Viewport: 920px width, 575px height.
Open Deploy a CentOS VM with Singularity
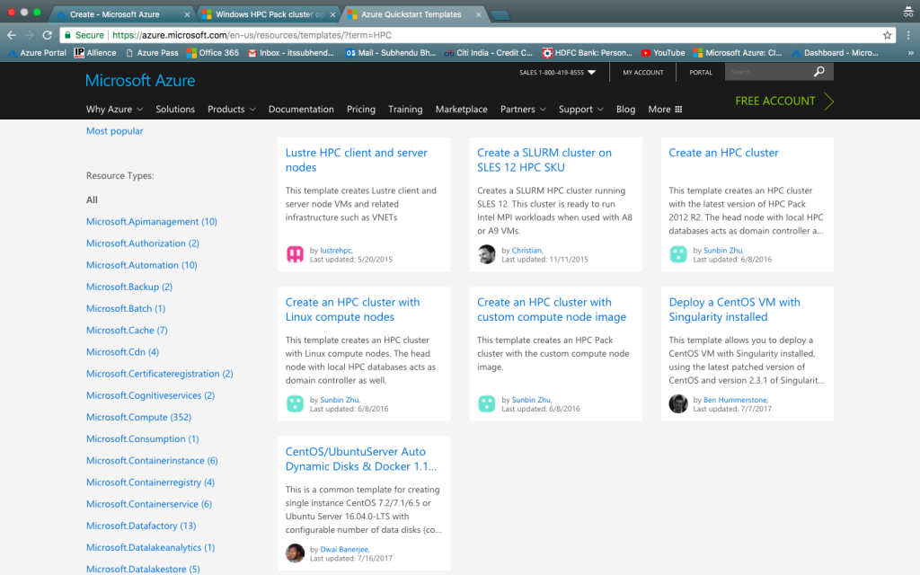[x=734, y=309]
